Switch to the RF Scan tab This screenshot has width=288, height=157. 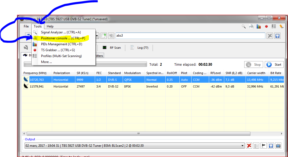click(112, 48)
